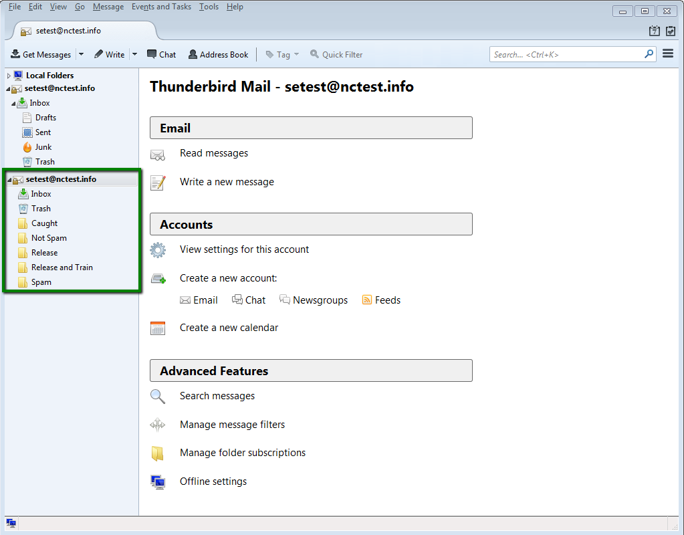Open the Events and Tasks menu
684x535 pixels.
(161, 7)
